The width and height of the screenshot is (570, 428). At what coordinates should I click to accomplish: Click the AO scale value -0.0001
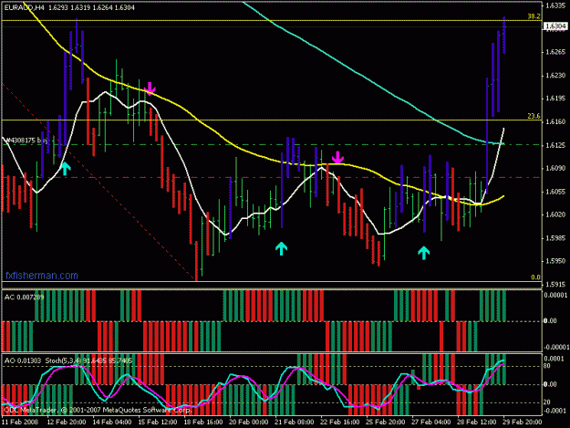(555, 411)
